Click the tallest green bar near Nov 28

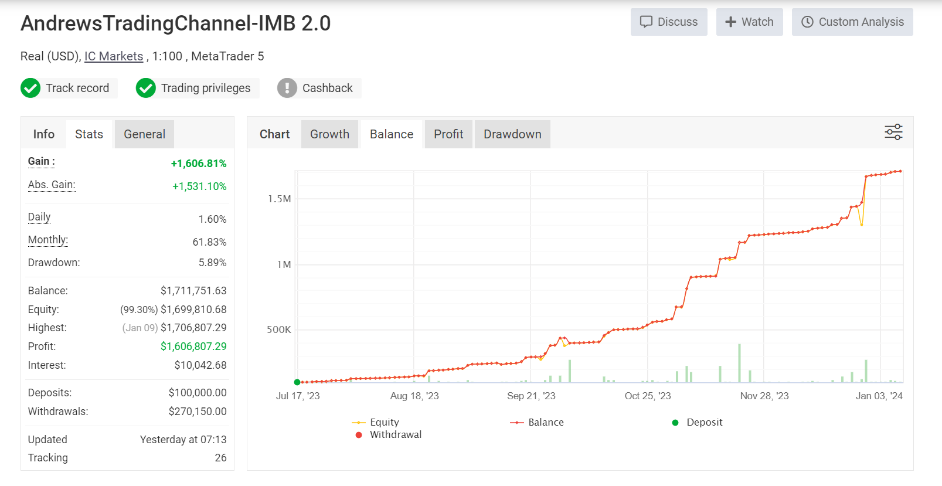point(739,363)
